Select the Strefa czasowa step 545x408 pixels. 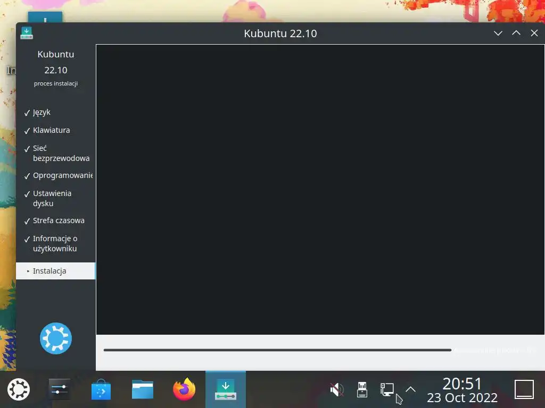tap(55, 220)
